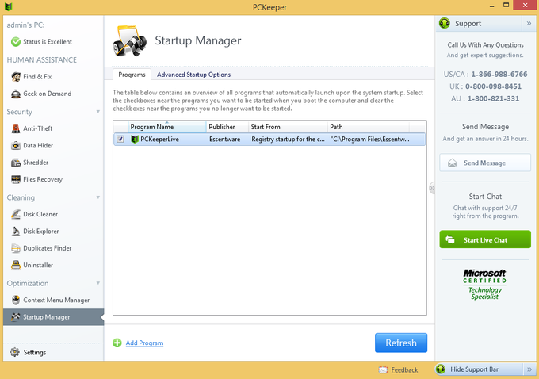
Task: Open the Feedback link
Action: coord(404,370)
